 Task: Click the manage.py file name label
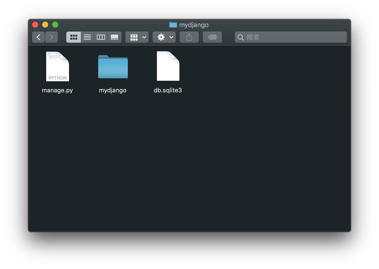tap(57, 90)
